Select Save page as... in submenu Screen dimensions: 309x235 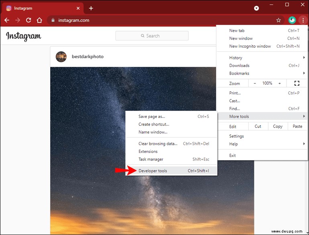(x=171, y=116)
